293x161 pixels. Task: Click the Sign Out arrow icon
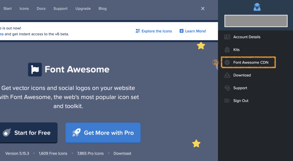pyautogui.click(x=227, y=101)
